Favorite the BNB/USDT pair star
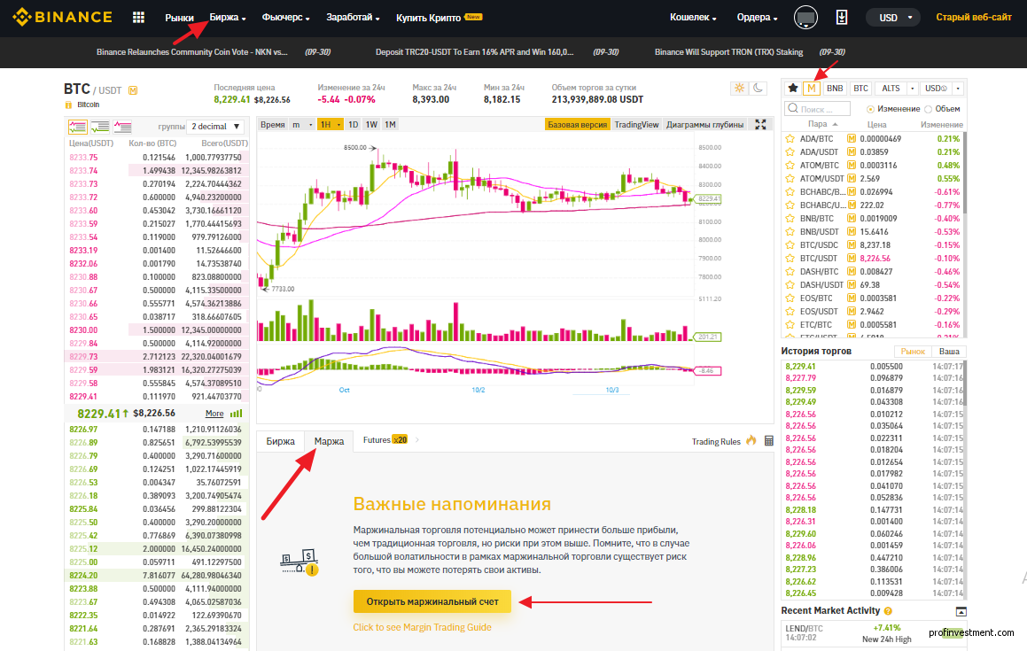This screenshot has width=1027, height=651. 790,232
